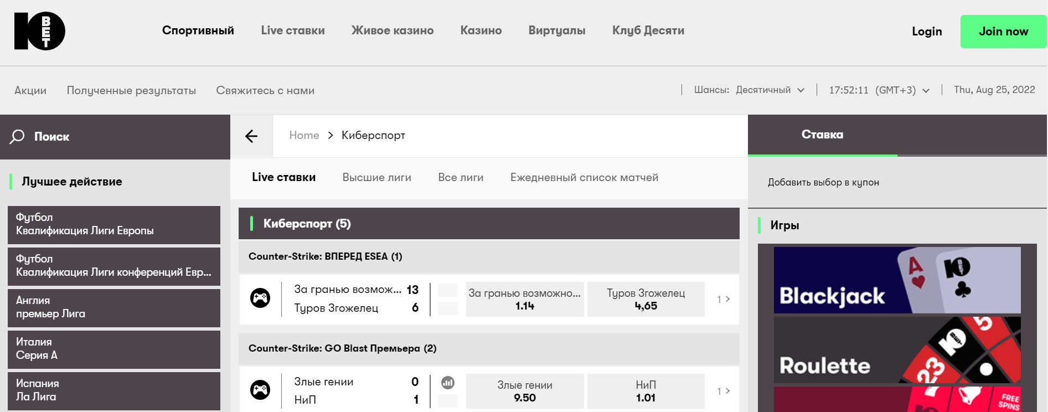Expand more markets for the ESEA match
This screenshot has height=412, width=1048.
723,299
